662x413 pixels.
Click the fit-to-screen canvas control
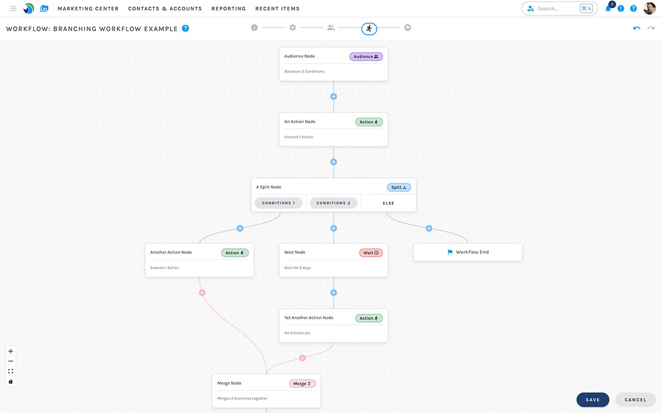click(10, 371)
